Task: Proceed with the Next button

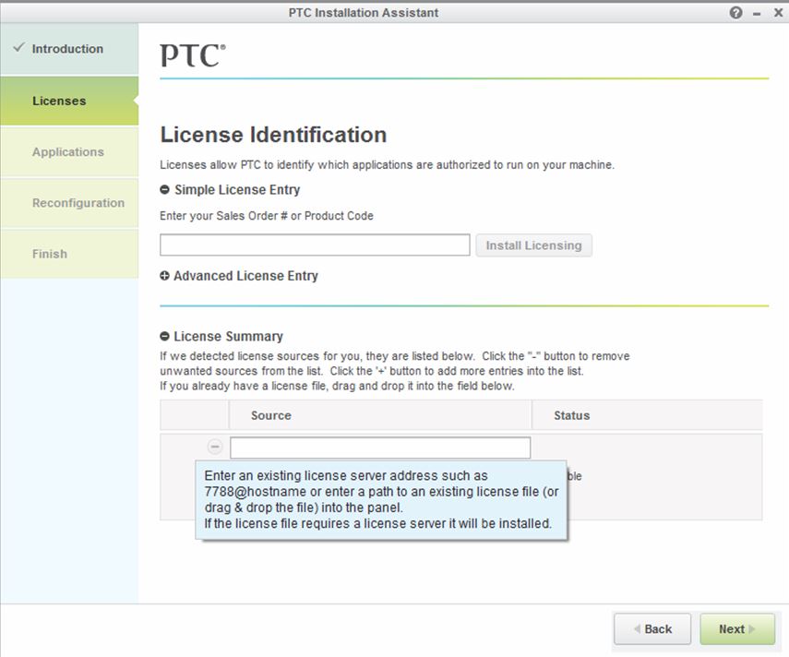Action: tap(737, 628)
